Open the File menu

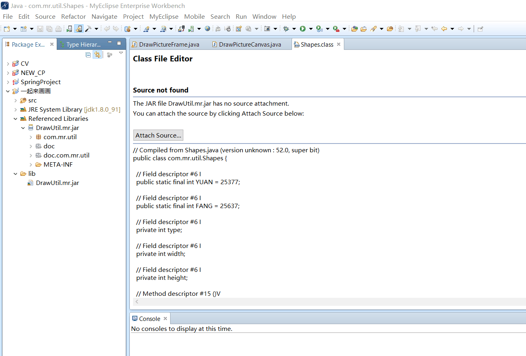point(8,16)
